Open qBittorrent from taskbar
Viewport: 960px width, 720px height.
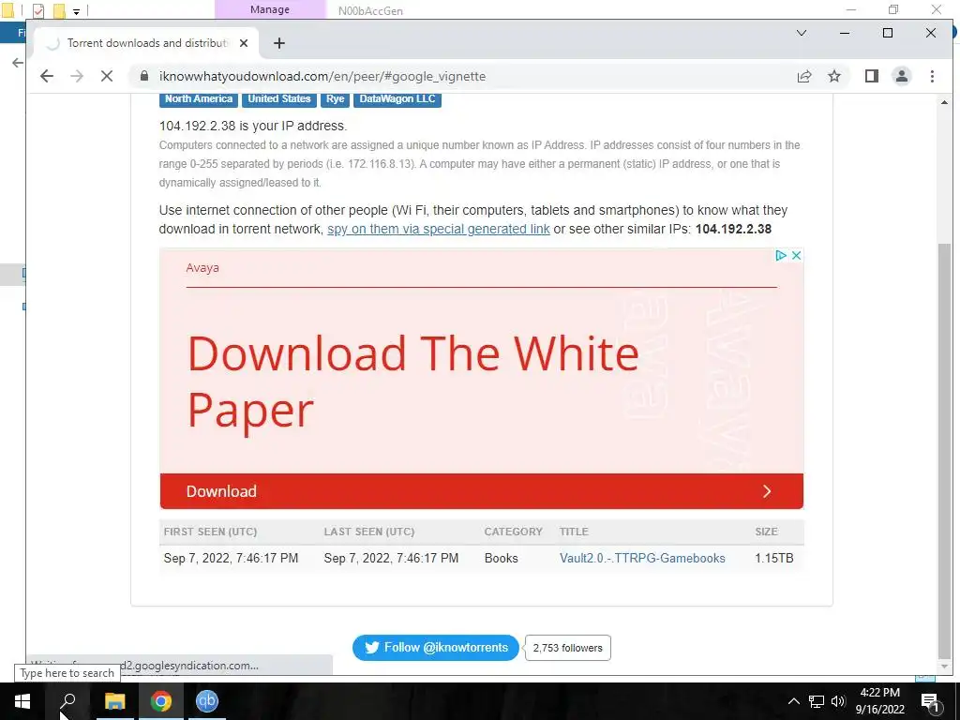(207, 701)
